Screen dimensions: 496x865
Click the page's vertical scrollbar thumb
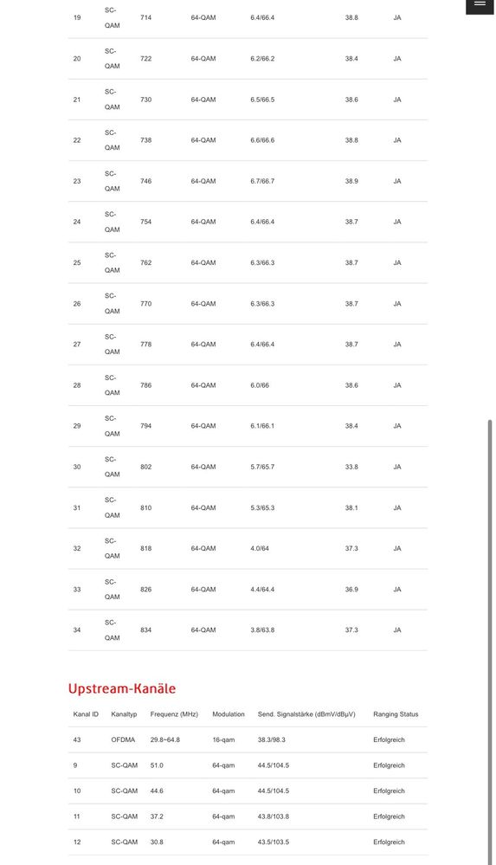coord(490,640)
